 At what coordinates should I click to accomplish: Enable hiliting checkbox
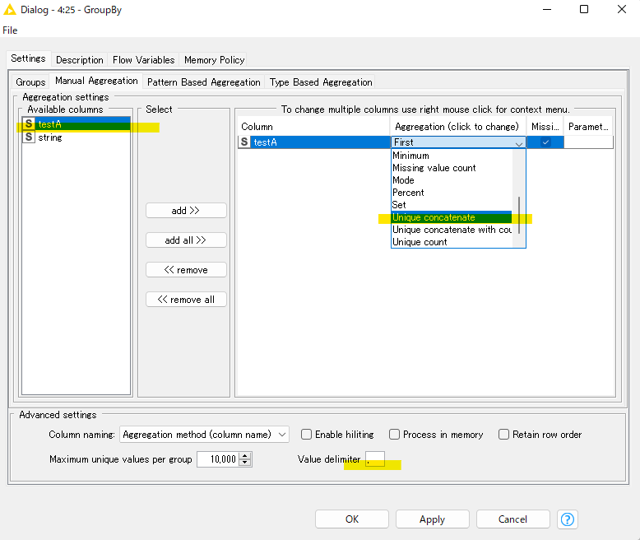pyautogui.click(x=306, y=434)
